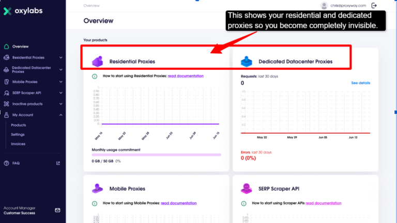Click the Mobile Proxies card icon
This screenshot has width=397, height=223.
click(98, 188)
